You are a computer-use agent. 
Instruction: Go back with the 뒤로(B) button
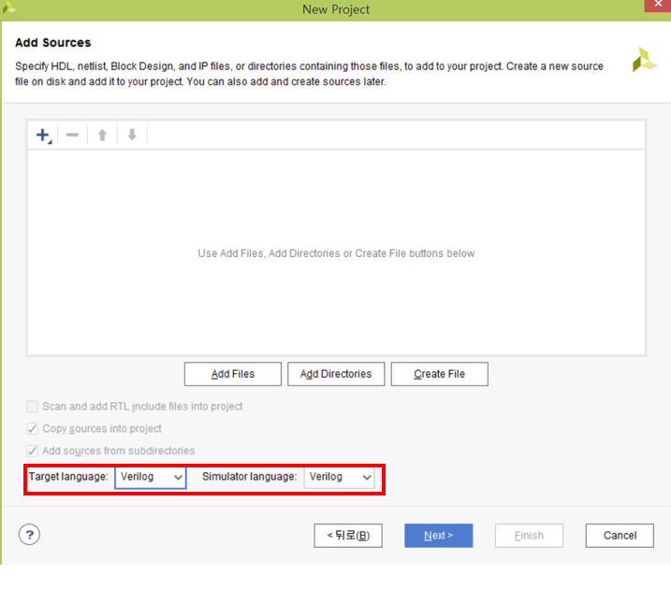click(x=348, y=536)
